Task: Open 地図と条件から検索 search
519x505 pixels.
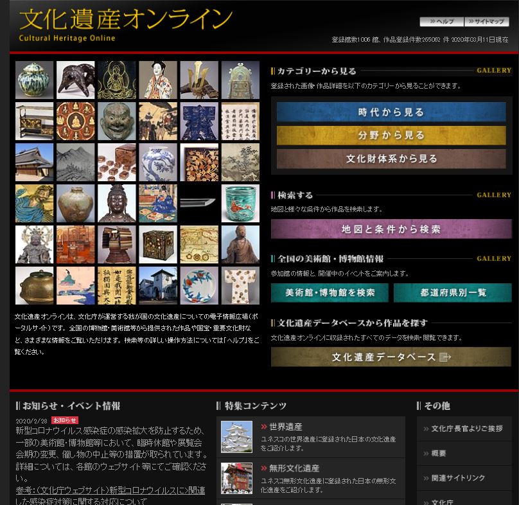Action: tap(391, 229)
